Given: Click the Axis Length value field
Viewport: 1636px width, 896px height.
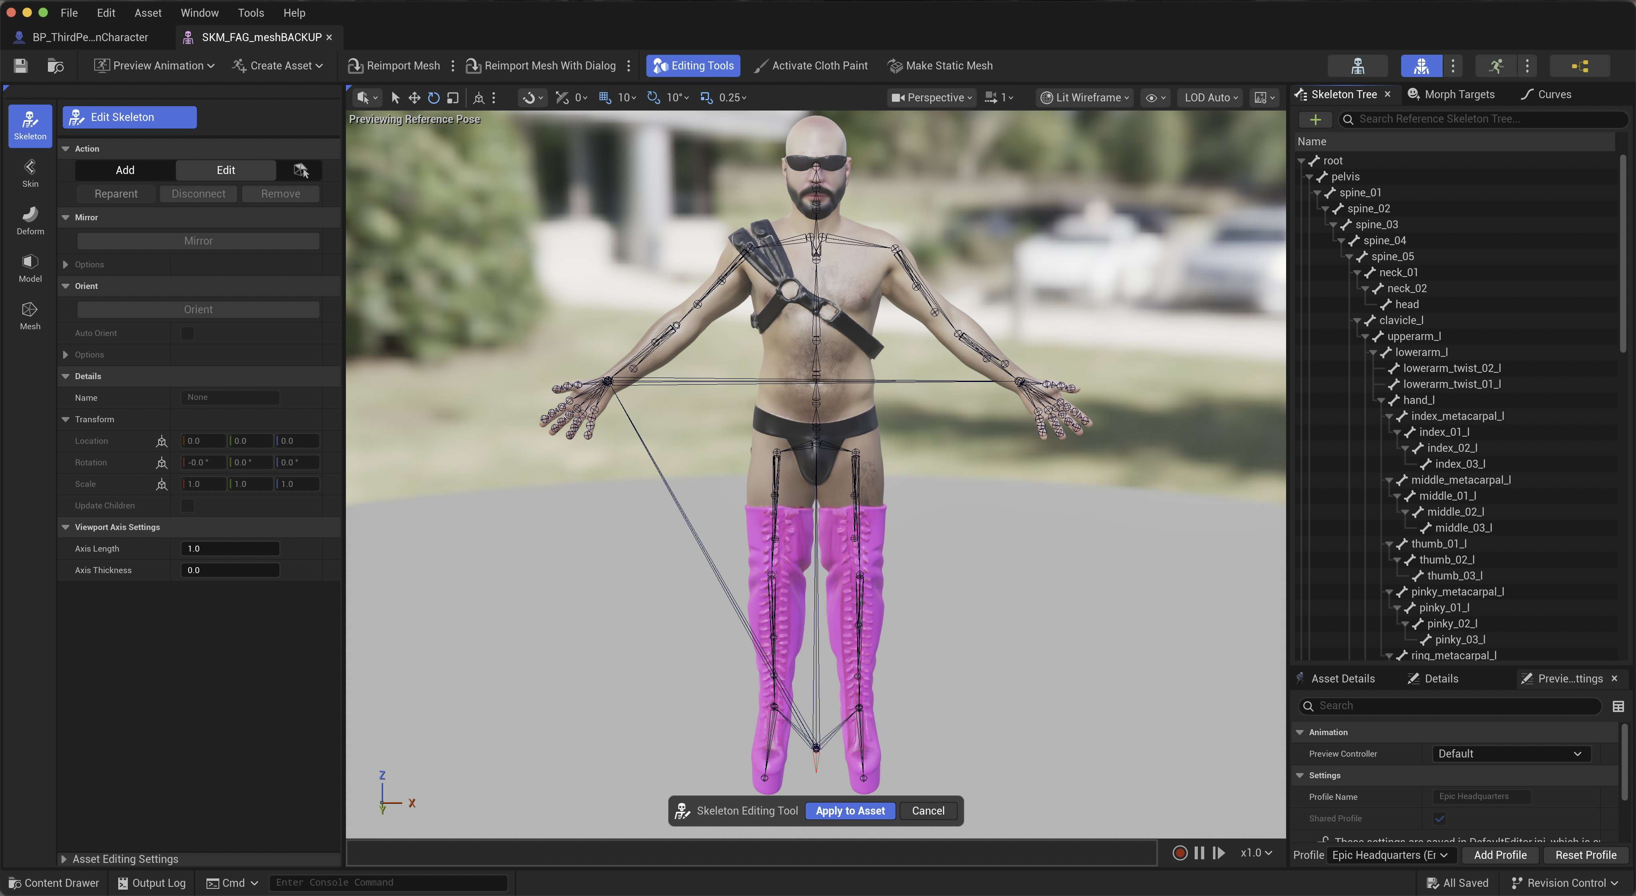Looking at the screenshot, I should point(230,549).
